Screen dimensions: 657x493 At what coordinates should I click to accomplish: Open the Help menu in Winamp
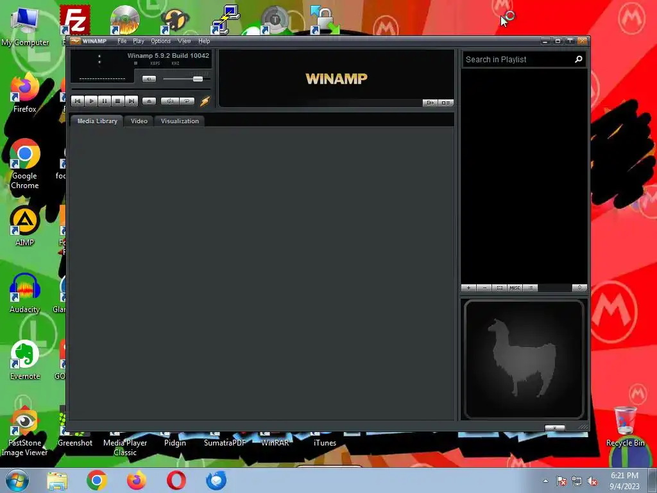coord(204,41)
